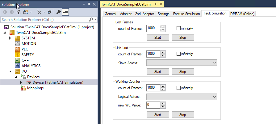Open the search options dropdown arrow

(x=95, y=19)
